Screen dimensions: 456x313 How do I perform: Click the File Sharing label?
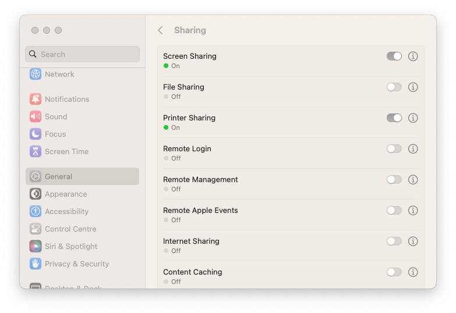point(183,87)
